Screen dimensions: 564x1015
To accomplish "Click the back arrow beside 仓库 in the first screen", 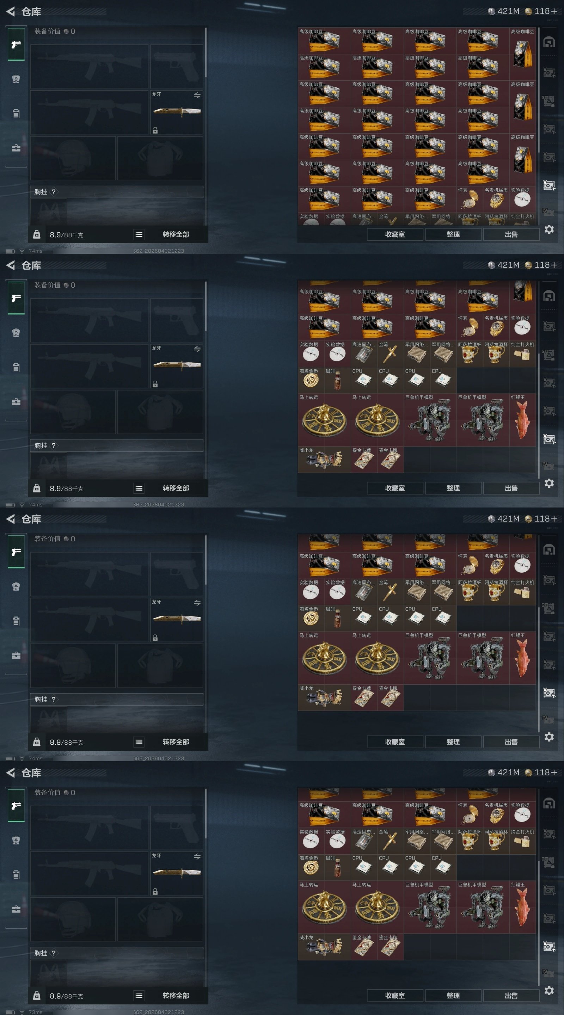I will coord(11,11).
